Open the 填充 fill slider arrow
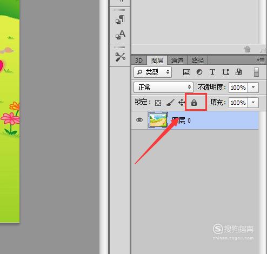Viewport: 267px width, 254px height. pos(253,103)
